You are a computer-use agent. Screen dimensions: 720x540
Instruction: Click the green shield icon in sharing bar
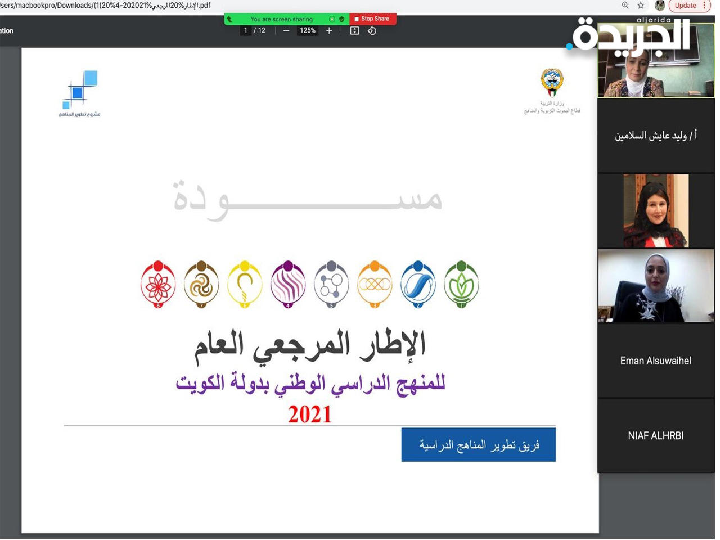[x=342, y=19]
